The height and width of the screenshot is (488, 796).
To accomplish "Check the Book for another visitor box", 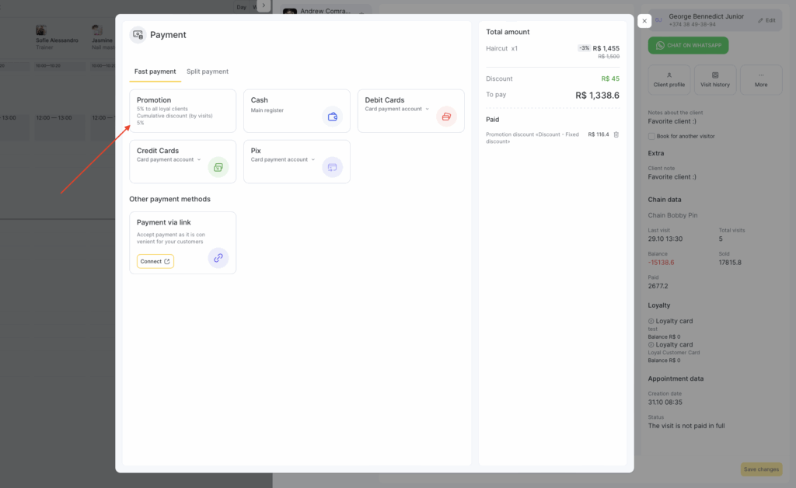I will tap(651, 136).
